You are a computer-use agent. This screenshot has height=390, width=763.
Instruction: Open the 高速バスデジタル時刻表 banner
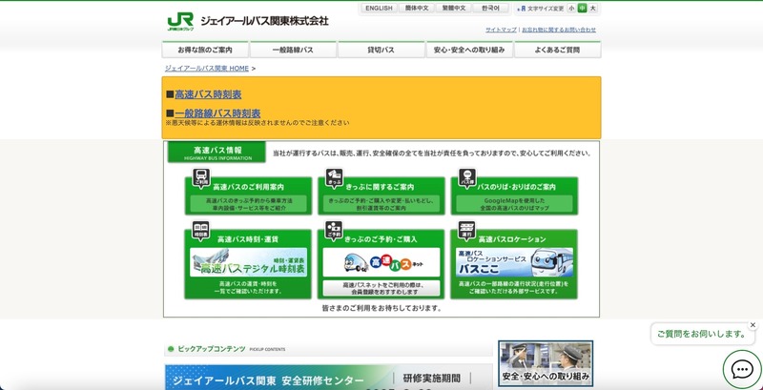[x=248, y=262]
